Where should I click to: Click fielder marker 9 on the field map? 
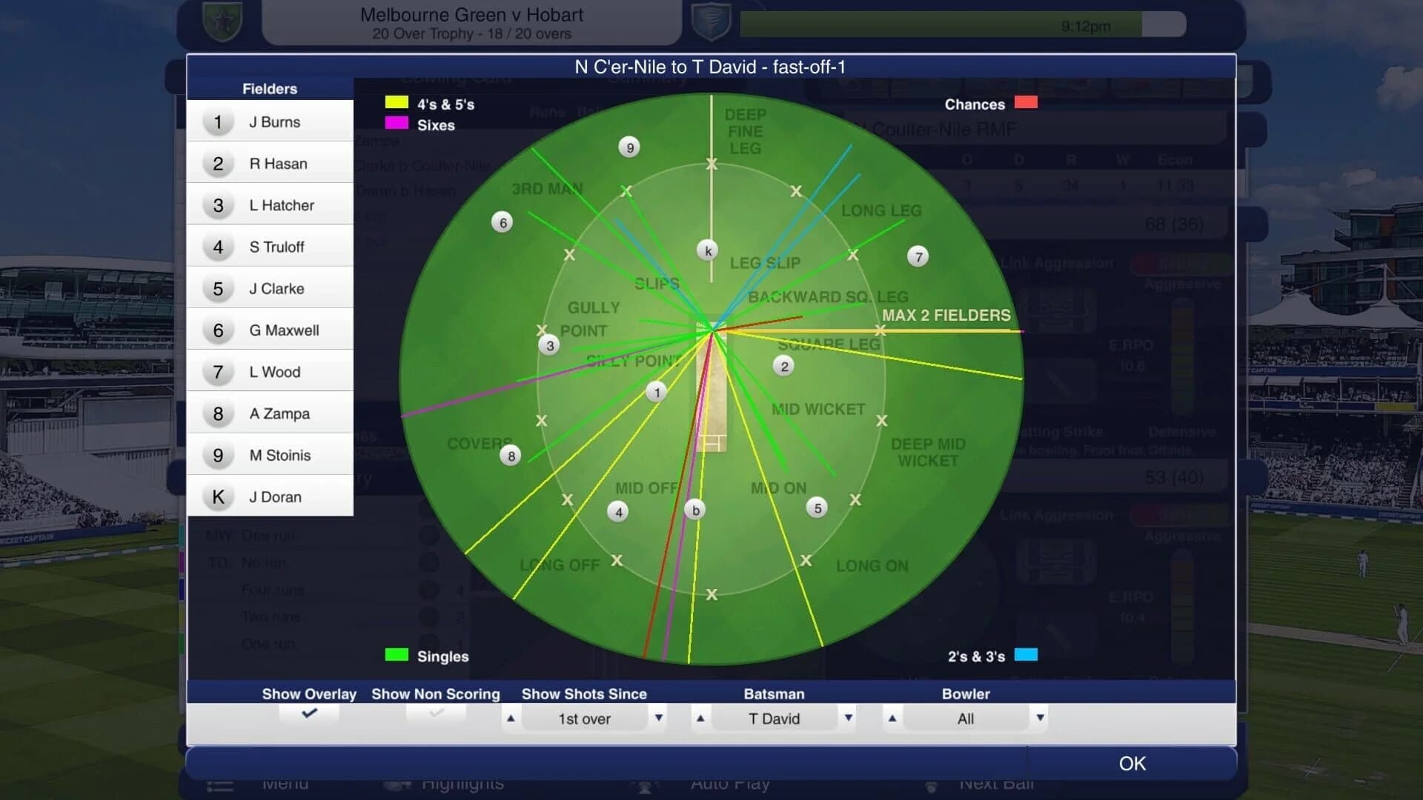pos(629,147)
